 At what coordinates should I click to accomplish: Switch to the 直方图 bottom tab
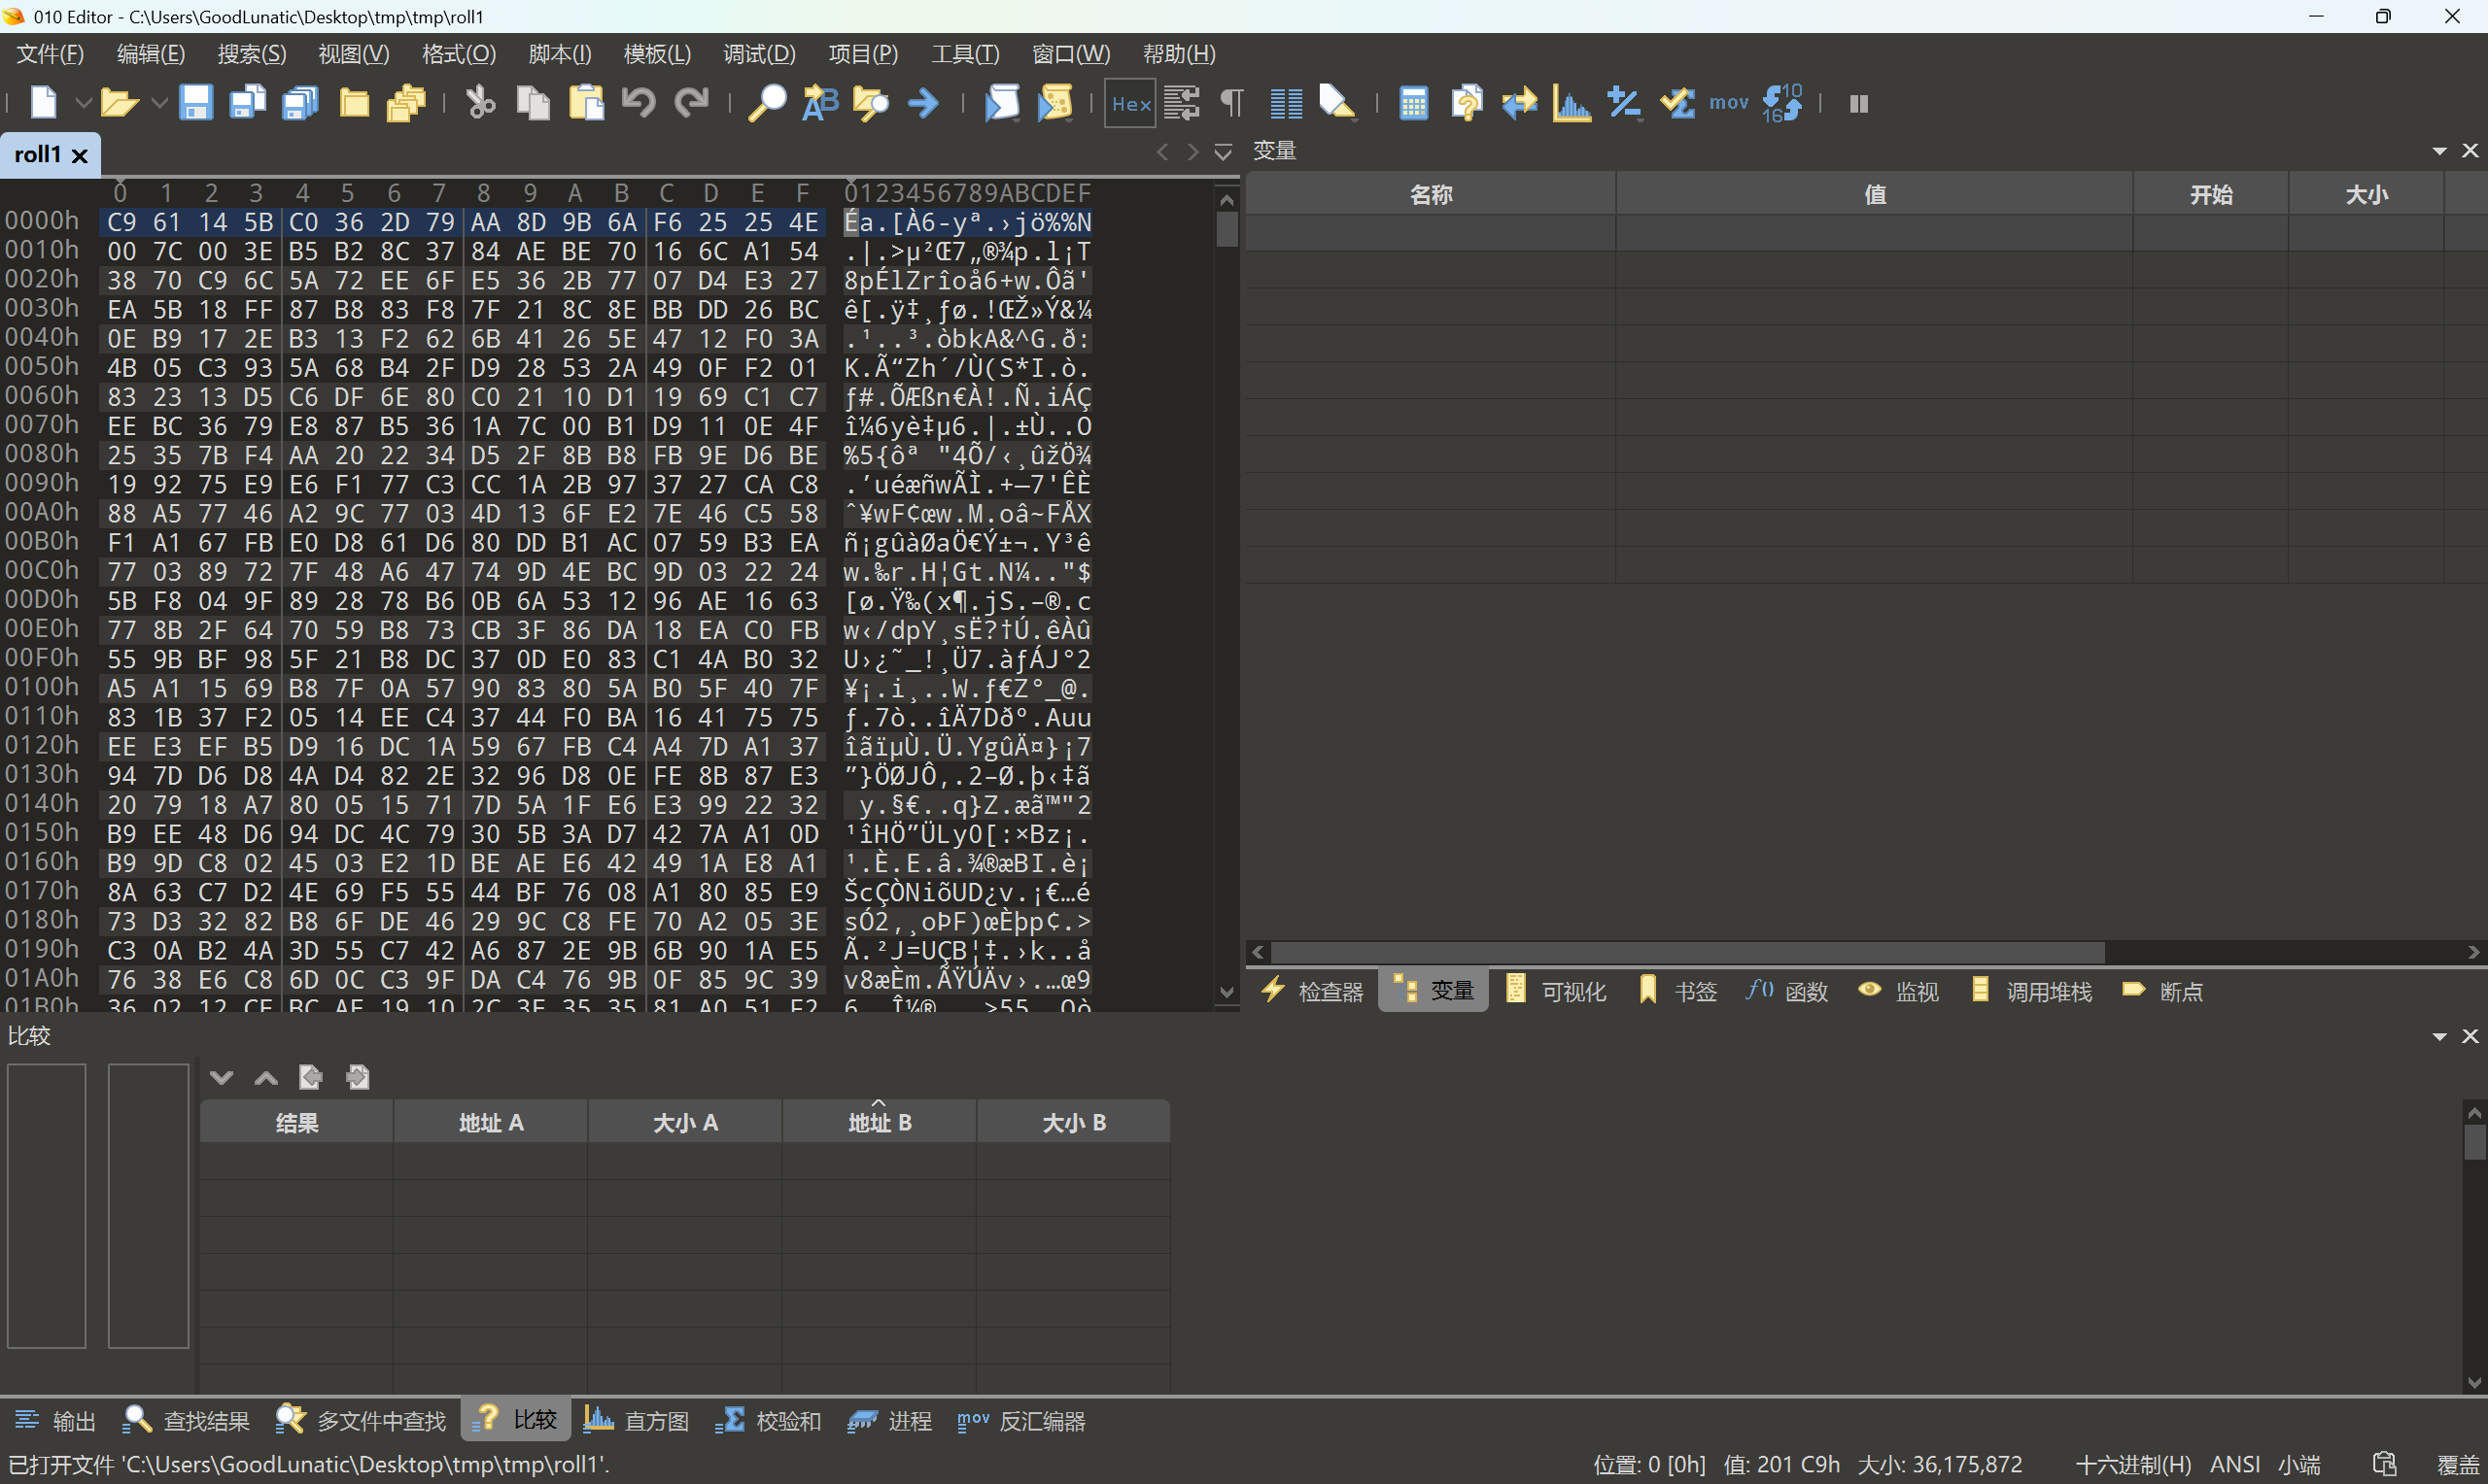[637, 1420]
